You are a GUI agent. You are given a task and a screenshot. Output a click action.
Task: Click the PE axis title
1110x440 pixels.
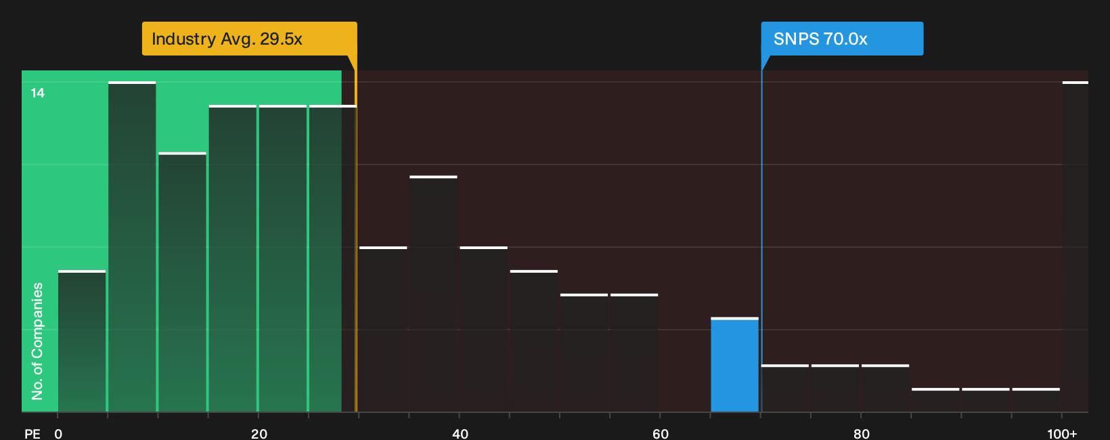(32, 433)
